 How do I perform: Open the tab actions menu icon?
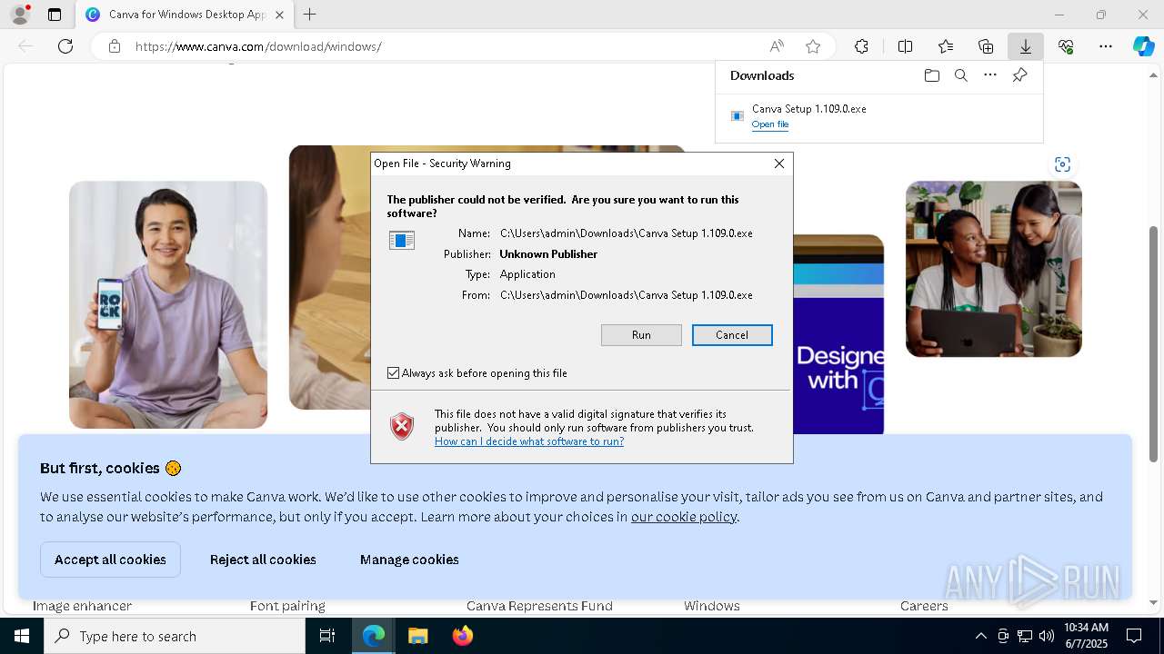(55, 15)
